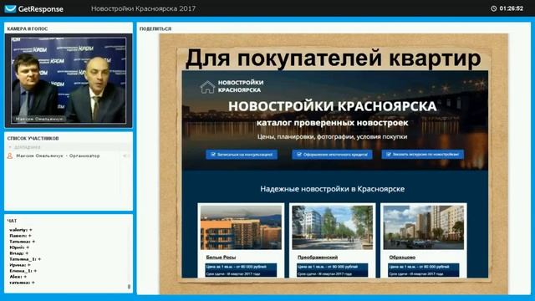Click the chat message from Юрий

click(x=19, y=247)
